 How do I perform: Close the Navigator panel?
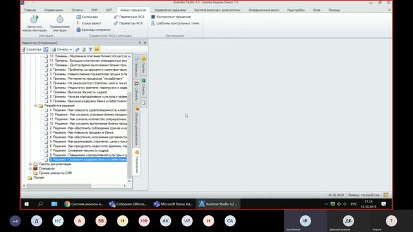point(145,43)
